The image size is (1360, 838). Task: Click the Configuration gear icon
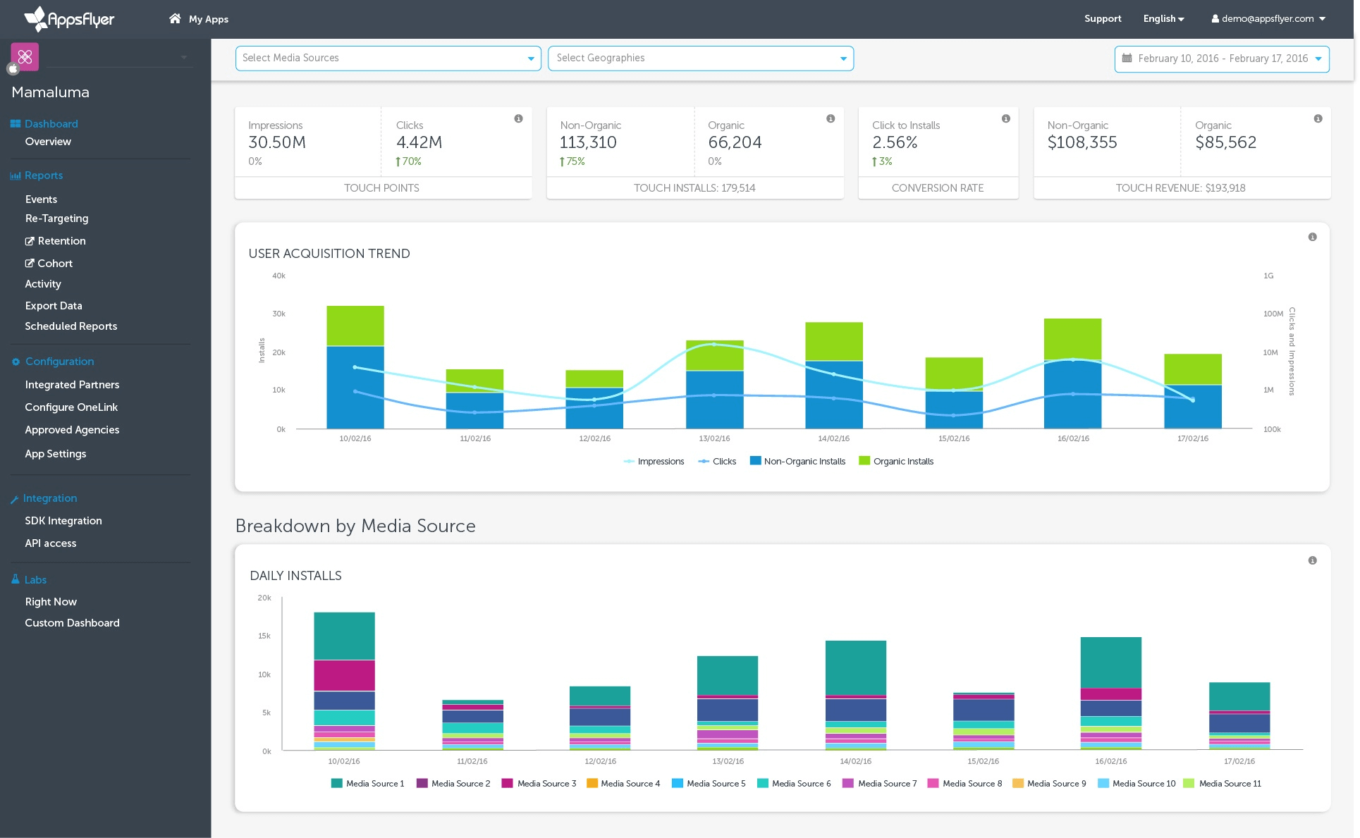[16, 362]
